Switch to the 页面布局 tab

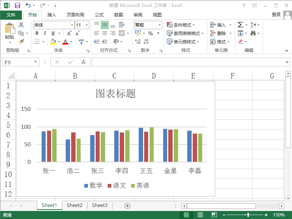pos(76,15)
